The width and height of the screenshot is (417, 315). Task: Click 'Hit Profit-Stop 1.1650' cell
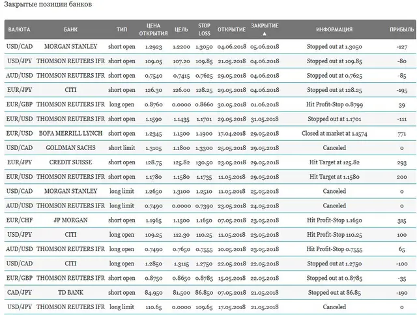334,220
